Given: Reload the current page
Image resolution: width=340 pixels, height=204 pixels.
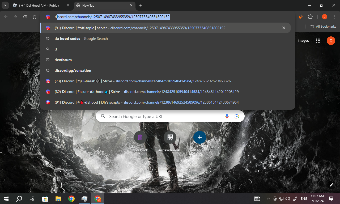Looking at the screenshot, I should pos(25,17).
